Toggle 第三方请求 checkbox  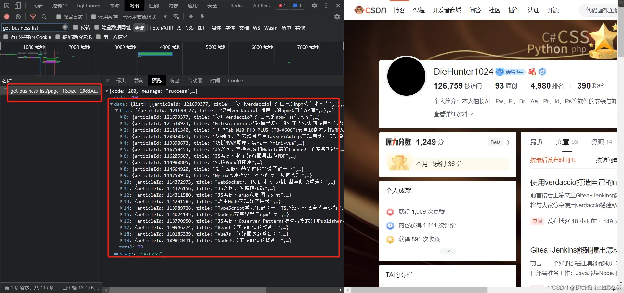(x=98, y=37)
